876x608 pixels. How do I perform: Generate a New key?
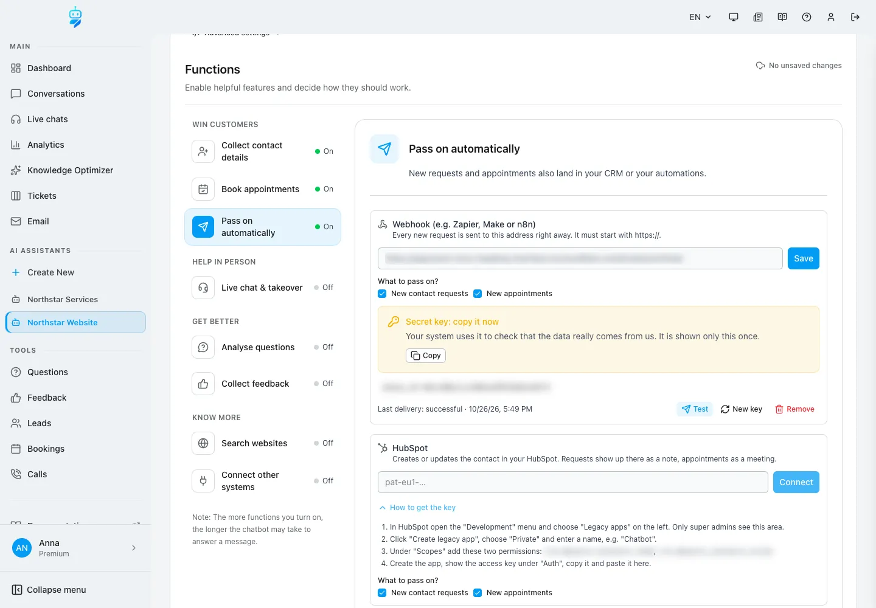pos(742,409)
